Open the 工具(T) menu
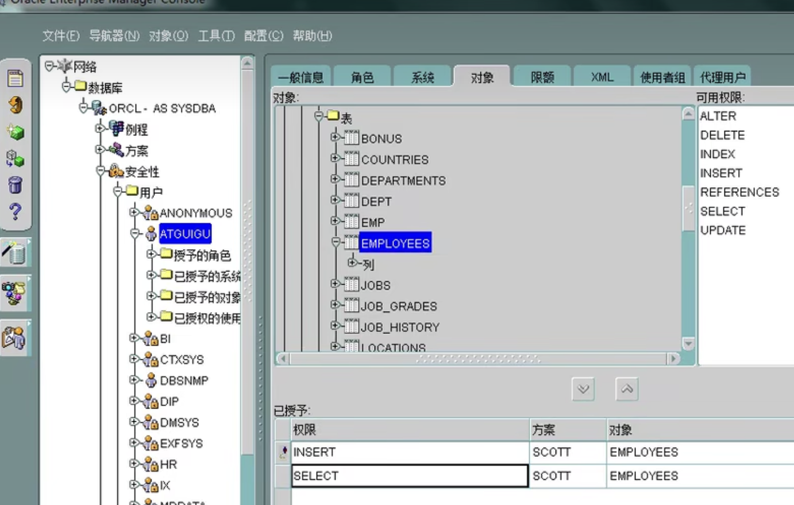The image size is (794, 505). pos(216,36)
